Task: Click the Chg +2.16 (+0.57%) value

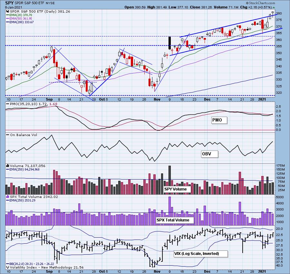Action: (x=256, y=7)
